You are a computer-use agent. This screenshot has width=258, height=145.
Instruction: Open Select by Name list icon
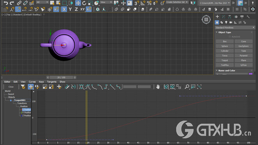[x=58, y=3]
